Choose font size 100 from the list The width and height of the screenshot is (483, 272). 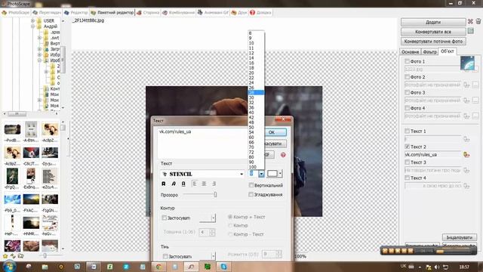pos(256,167)
